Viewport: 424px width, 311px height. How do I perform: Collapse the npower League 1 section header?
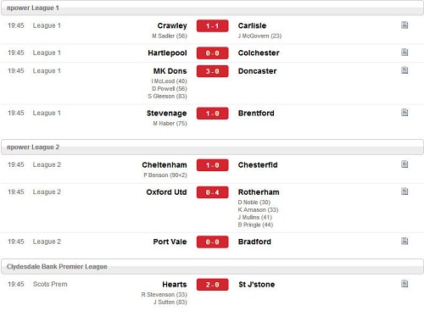tap(212, 8)
